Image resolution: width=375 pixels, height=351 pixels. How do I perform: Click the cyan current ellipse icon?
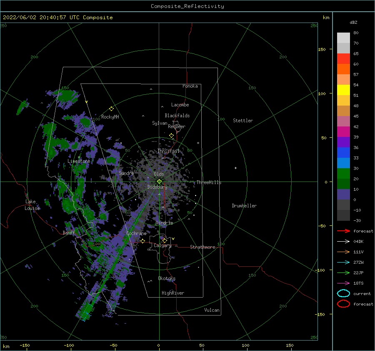pos(343,293)
